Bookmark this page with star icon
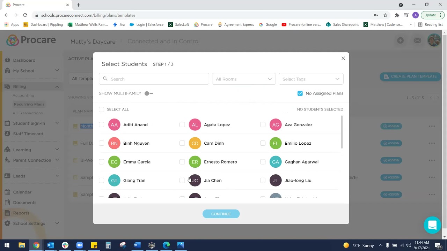 pos(385,15)
